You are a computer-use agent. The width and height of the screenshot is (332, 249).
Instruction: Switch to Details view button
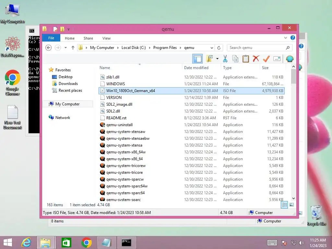click(284, 205)
